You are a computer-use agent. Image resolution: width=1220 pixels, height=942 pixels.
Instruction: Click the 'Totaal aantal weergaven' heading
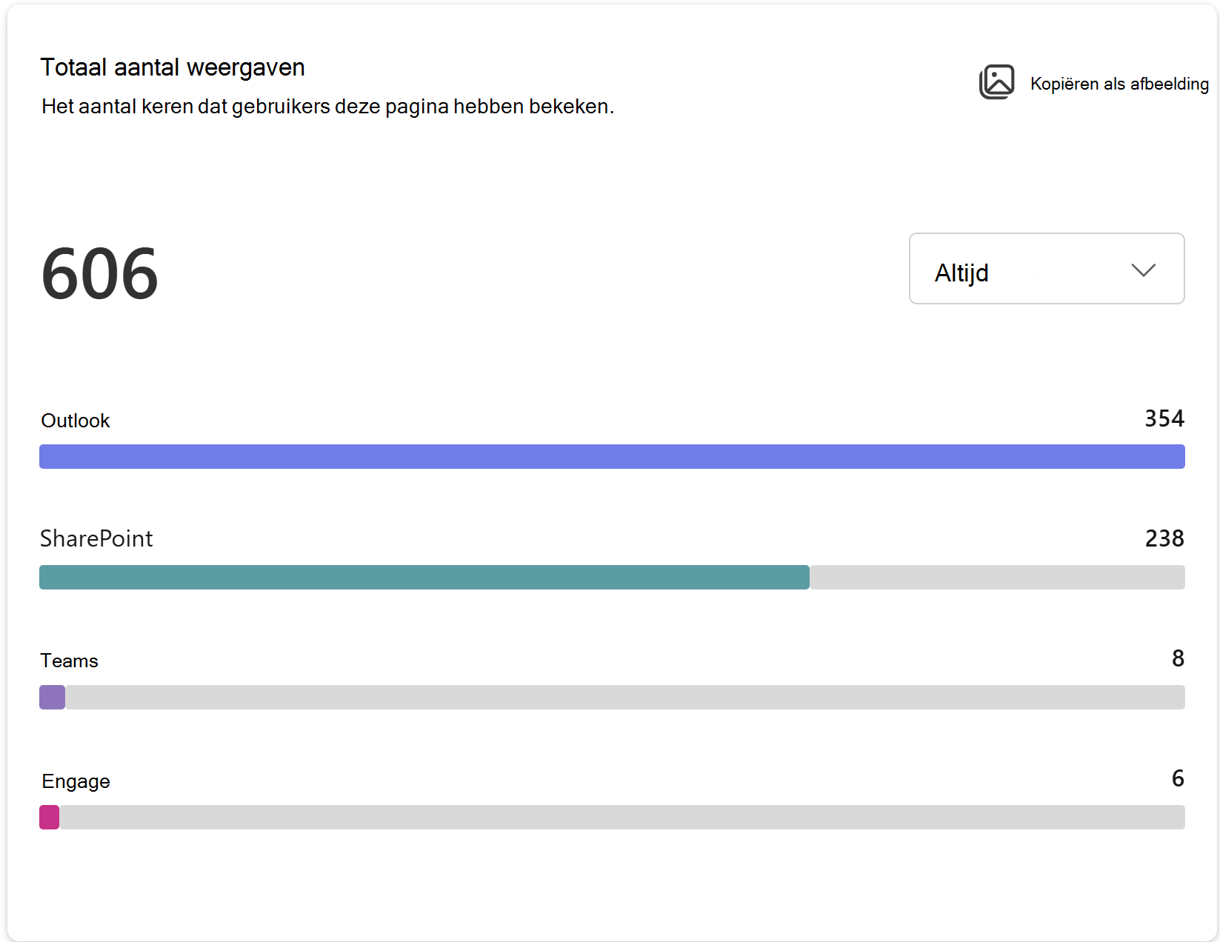pyautogui.click(x=173, y=67)
